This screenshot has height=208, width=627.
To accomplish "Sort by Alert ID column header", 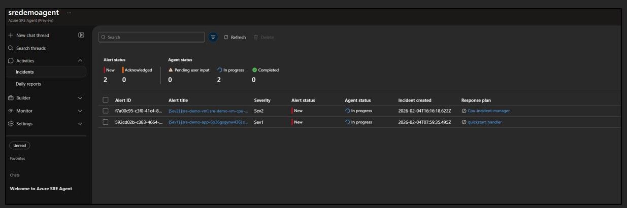I will click(x=123, y=100).
